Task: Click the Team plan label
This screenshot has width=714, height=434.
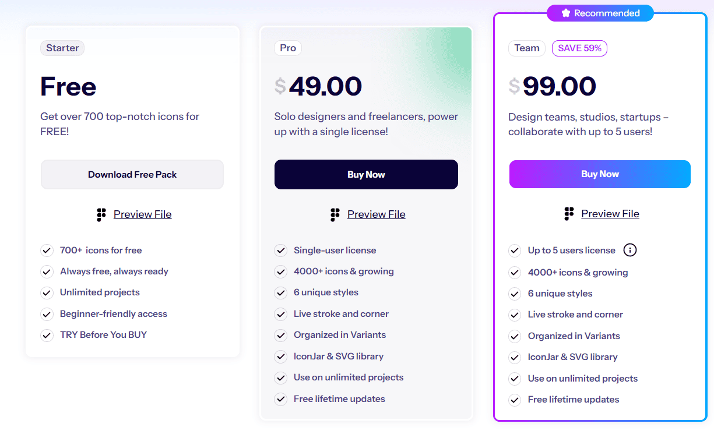Action: tap(526, 48)
